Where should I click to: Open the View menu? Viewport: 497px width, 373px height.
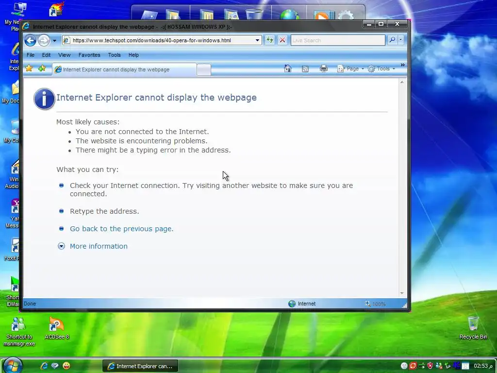coord(65,55)
